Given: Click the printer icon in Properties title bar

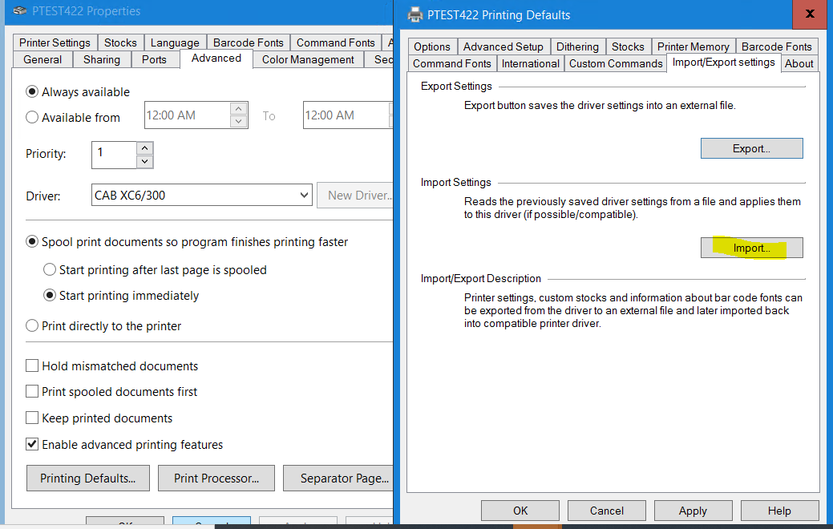Looking at the screenshot, I should coord(21,11).
